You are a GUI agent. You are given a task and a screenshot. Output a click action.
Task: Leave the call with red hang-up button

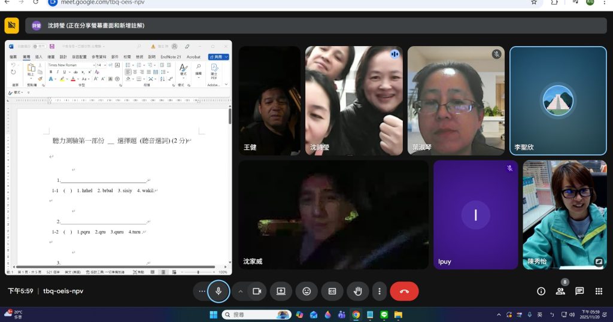404,291
